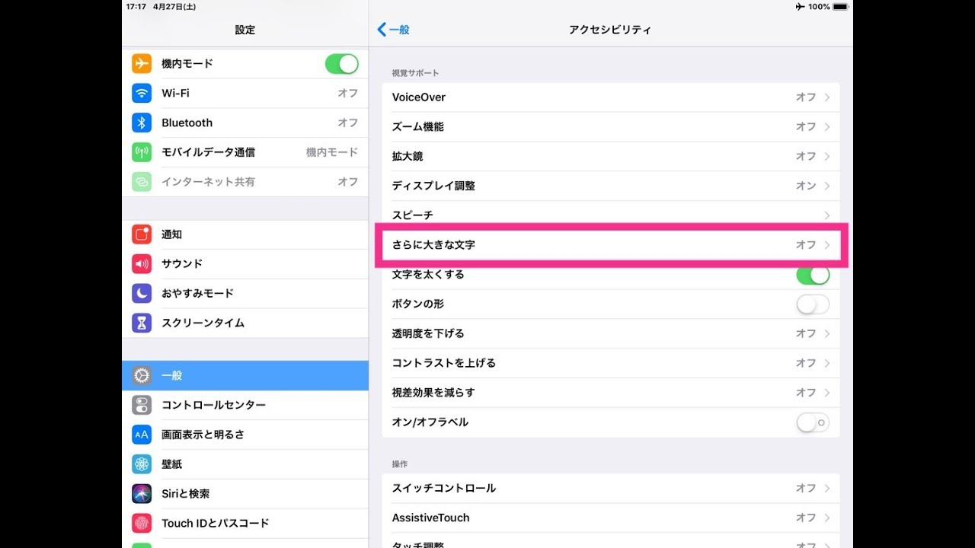Tap the おやすみモード moon icon

[x=142, y=294]
